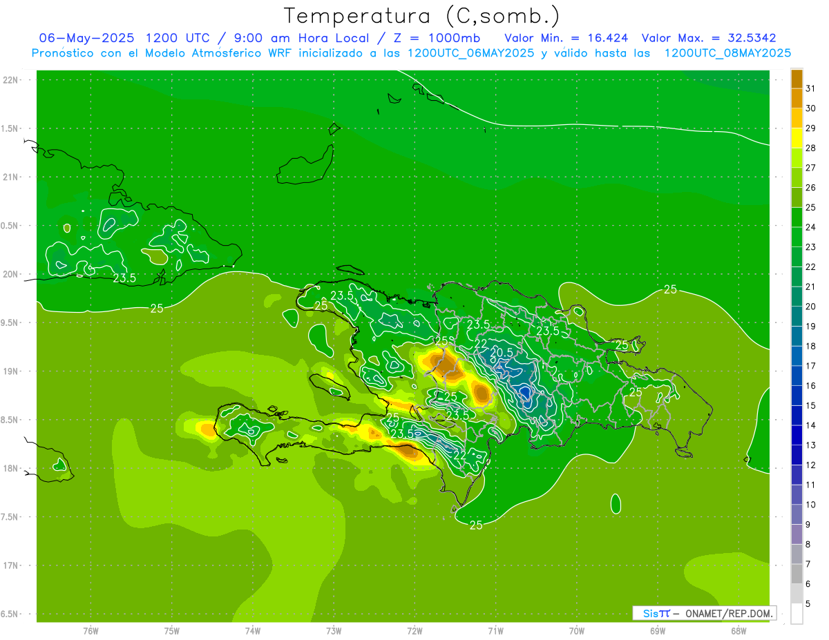Click the "71W" longitude axis label
This screenshot has width=829, height=640.
(x=495, y=631)
